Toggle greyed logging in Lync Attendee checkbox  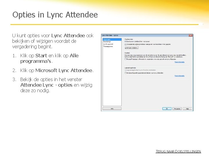tap(125, 70)
